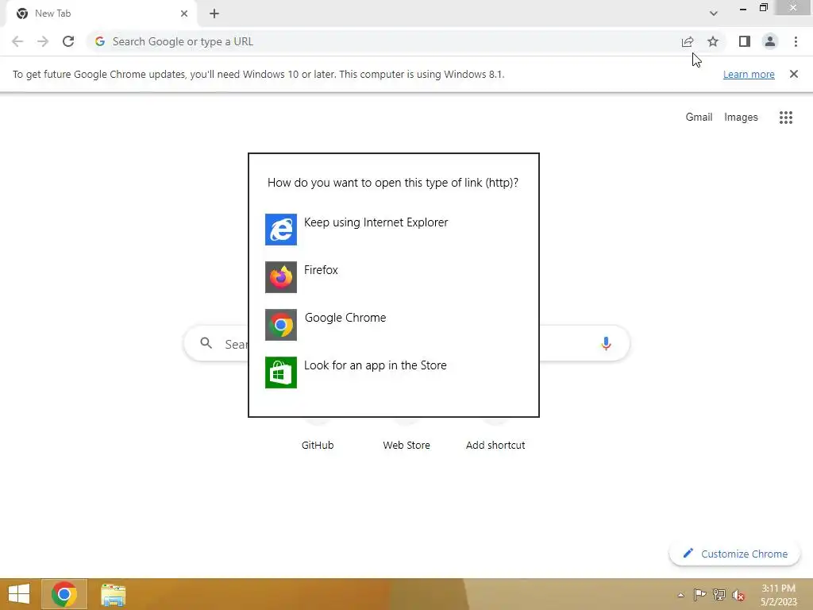813x610 pixels.
Task: Open the Action Center flag icon
Action: point(699,595)
